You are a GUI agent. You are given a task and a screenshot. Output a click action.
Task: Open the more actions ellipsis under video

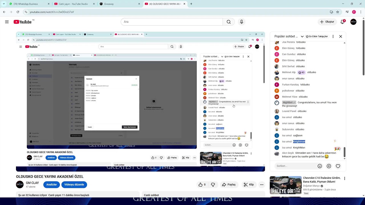261,184
